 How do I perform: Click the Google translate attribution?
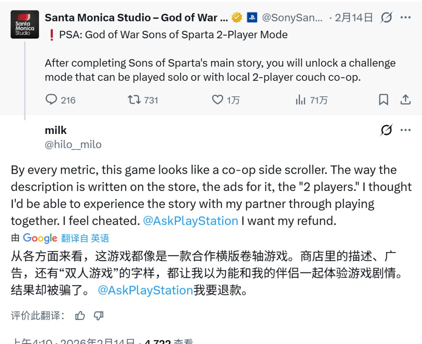40,238
